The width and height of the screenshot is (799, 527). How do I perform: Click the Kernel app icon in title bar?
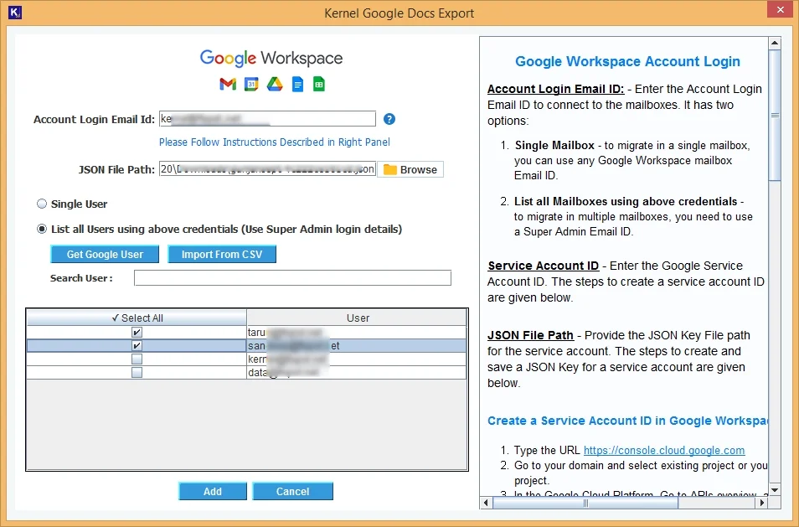point(14,13)
